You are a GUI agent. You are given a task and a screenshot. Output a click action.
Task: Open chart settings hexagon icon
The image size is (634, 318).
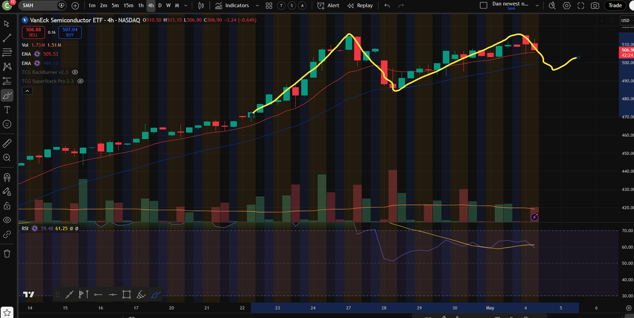pos(567,5)
